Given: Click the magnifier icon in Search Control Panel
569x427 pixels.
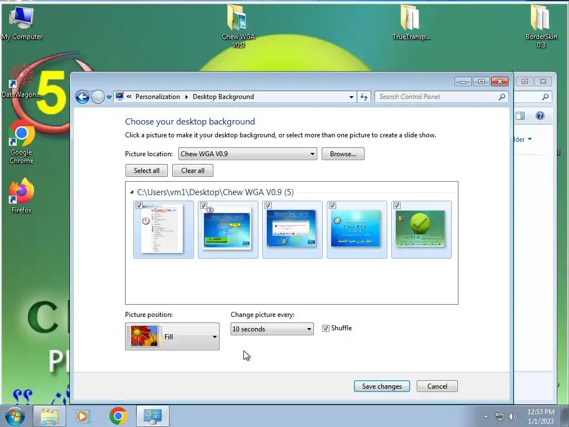Looking at the screenshot, I should pos(502,97).
